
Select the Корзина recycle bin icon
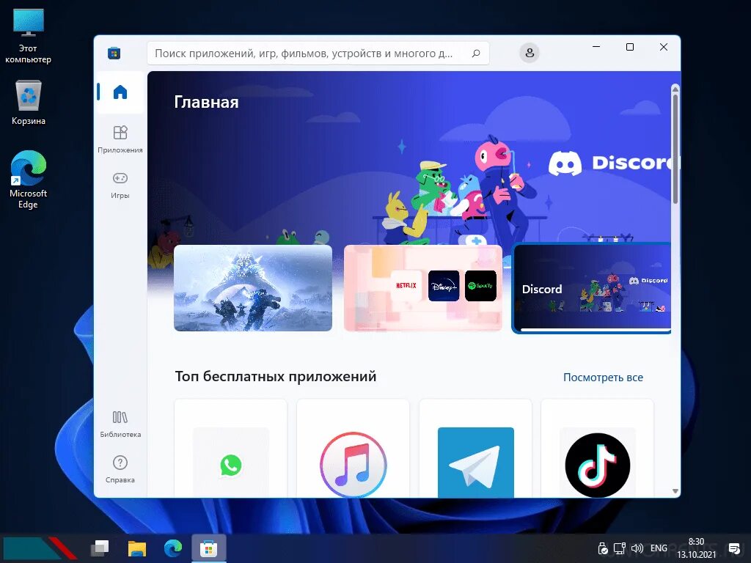[29, 103]
